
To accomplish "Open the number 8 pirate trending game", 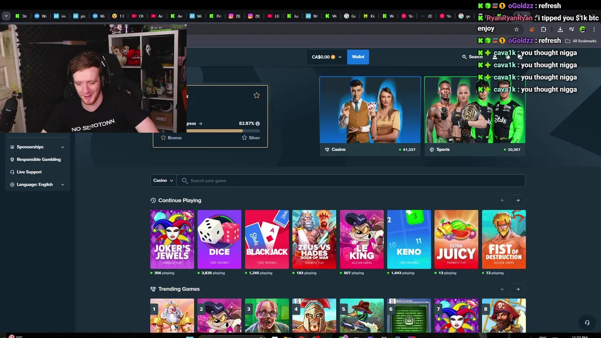I will point(504,315).
